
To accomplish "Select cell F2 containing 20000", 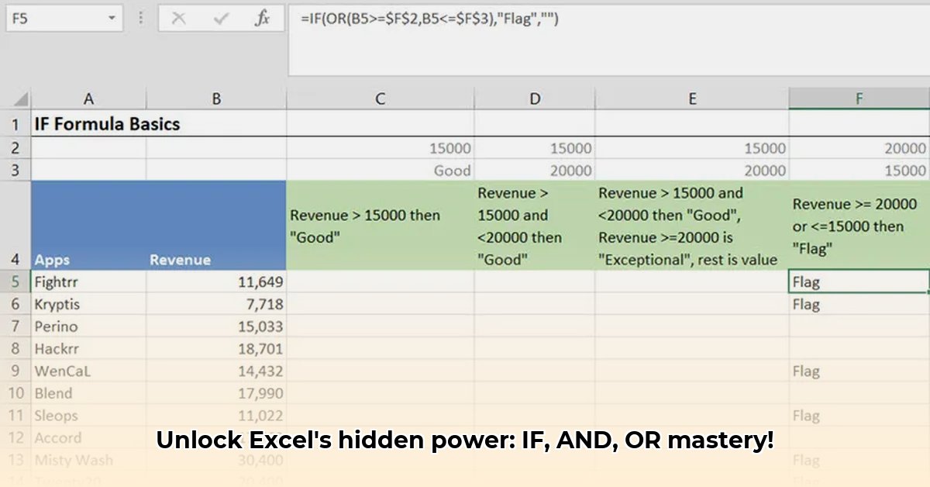I will (859, 148).
